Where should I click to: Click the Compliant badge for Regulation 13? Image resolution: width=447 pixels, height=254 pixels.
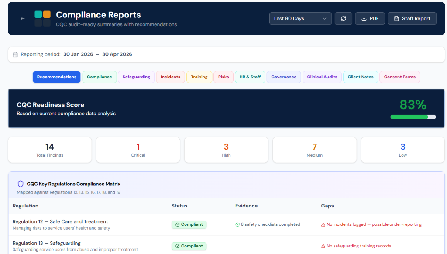coord(189,246)
